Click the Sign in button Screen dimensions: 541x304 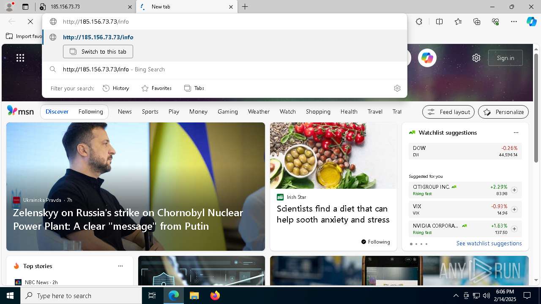point(505,58)
